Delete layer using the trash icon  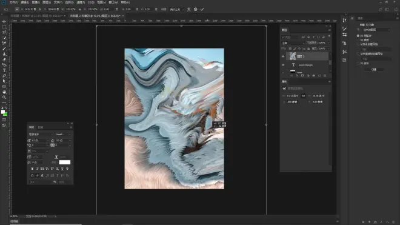tap(325, 76)
